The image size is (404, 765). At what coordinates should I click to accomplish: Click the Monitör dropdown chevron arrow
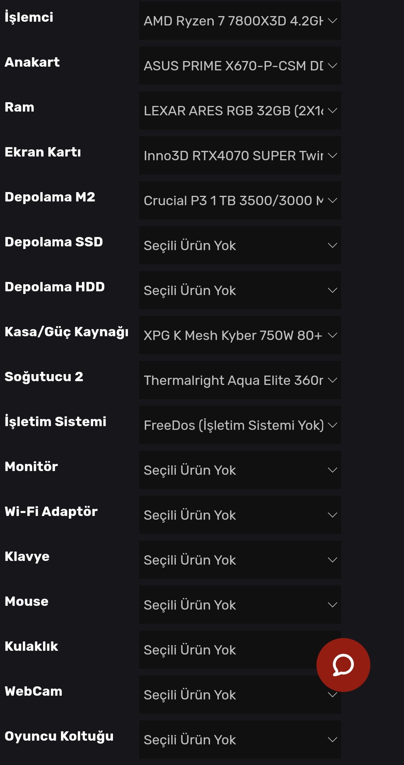tap(332, 470)
